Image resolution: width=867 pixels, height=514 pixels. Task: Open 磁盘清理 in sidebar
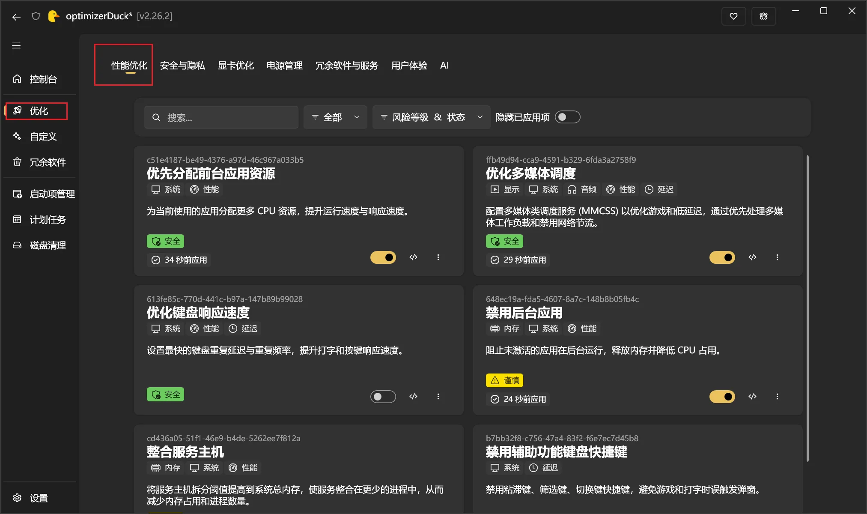(x=40, y=245)
